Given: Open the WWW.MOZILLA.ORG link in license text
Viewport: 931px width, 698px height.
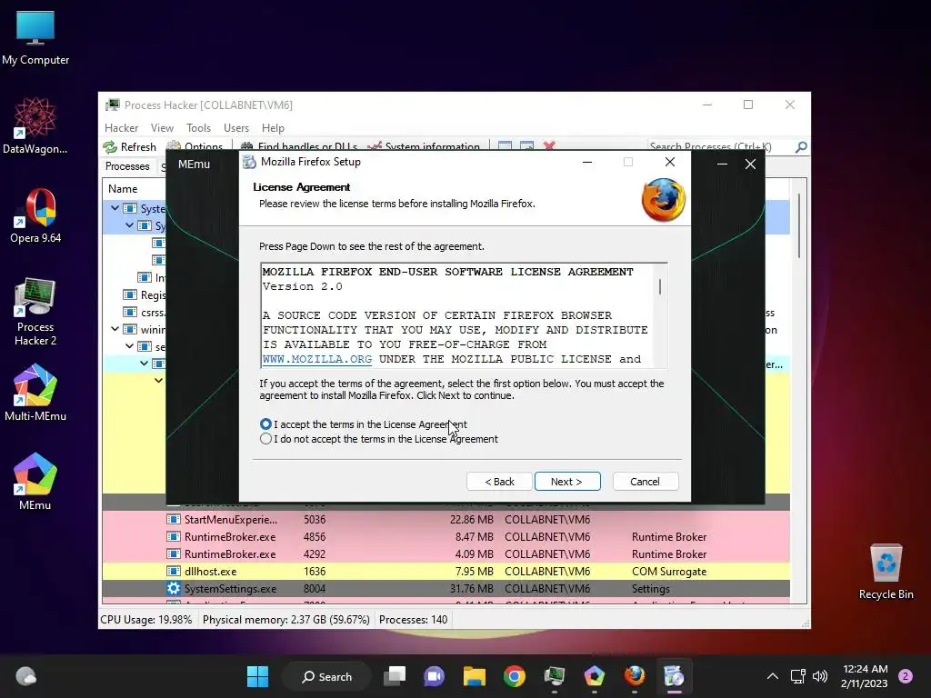Looking at the screenshot, I should tap(317, 359).
